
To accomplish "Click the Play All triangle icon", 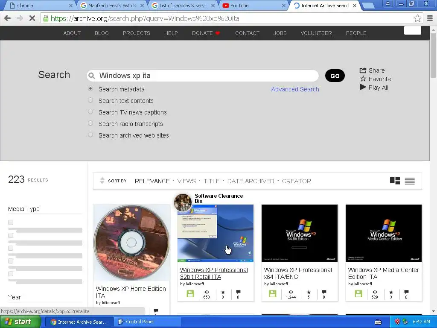I will click(x=363, y=87).
